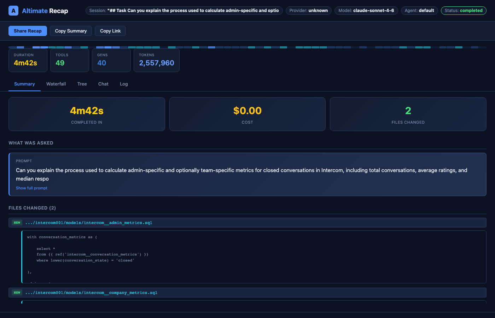495x318 pixels.
Task: Click the NEW badge on intercom__company_metrics.sql
Action: pos(17,292)
